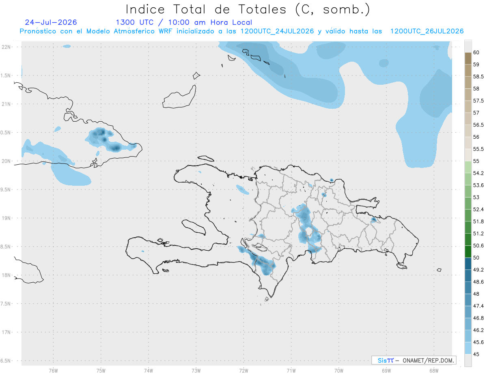Click the '52.4' value on the color scale
This screenshot has height=376, width=487.
tap(478, 209)
